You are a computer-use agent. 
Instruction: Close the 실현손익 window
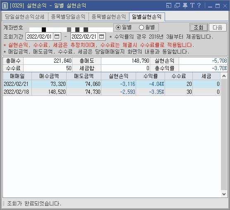click(x=225, y=6)
